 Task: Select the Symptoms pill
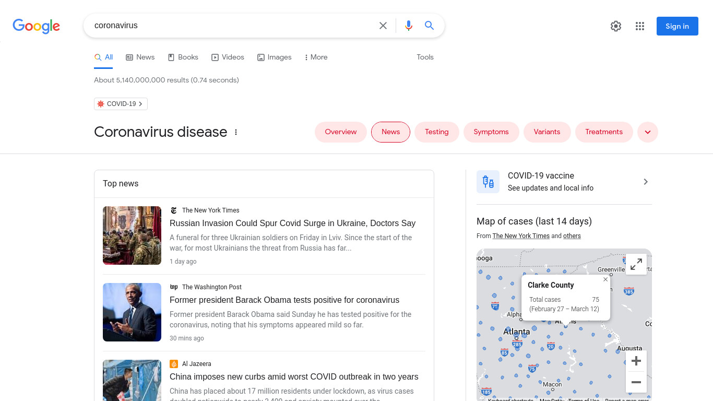click(491, 132)
